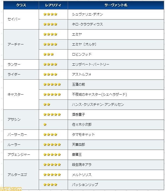Click the five stars beside メルトリリス
Screen dimensions: 166x191
tap(52, 175)
